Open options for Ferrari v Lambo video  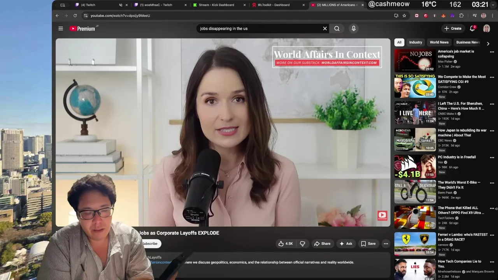click(492, 235)
